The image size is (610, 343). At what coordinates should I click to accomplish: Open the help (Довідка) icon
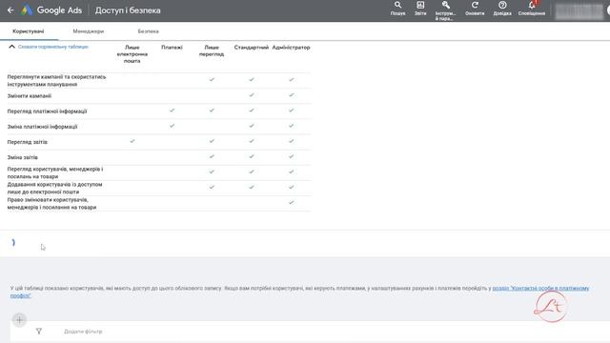coord(502,9)
